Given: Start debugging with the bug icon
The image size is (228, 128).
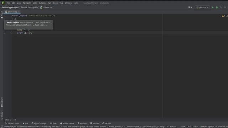Looking at the screenshot, I should click(x=217, y=7).
